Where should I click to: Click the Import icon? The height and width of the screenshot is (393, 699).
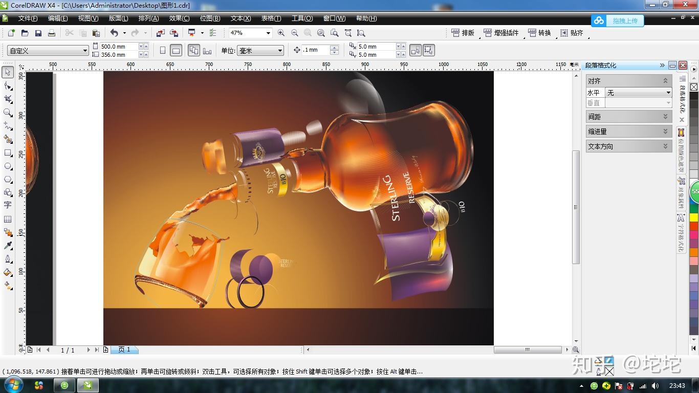pos(160,33)
